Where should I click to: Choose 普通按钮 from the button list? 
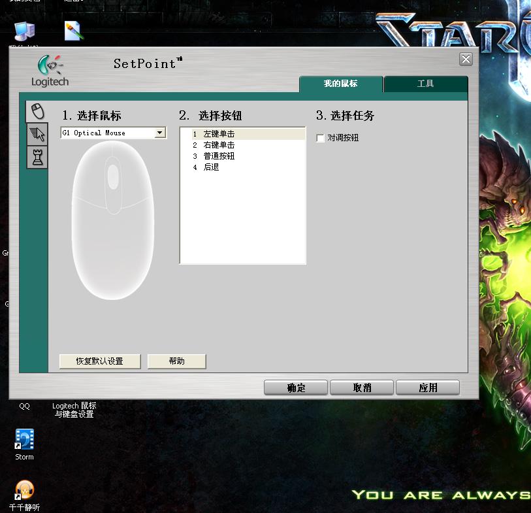pyautogui.click(x=219, y=156)
